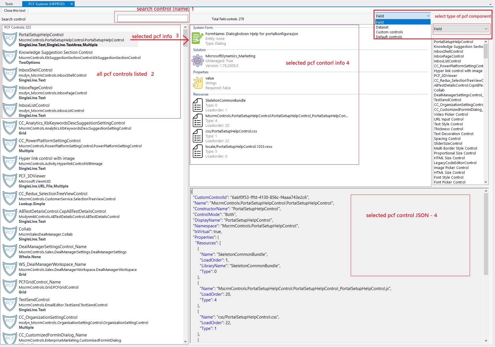
Task: Expand the second Field combo box
Action: 461,29
